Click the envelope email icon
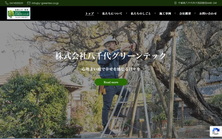 pos(29,3)
